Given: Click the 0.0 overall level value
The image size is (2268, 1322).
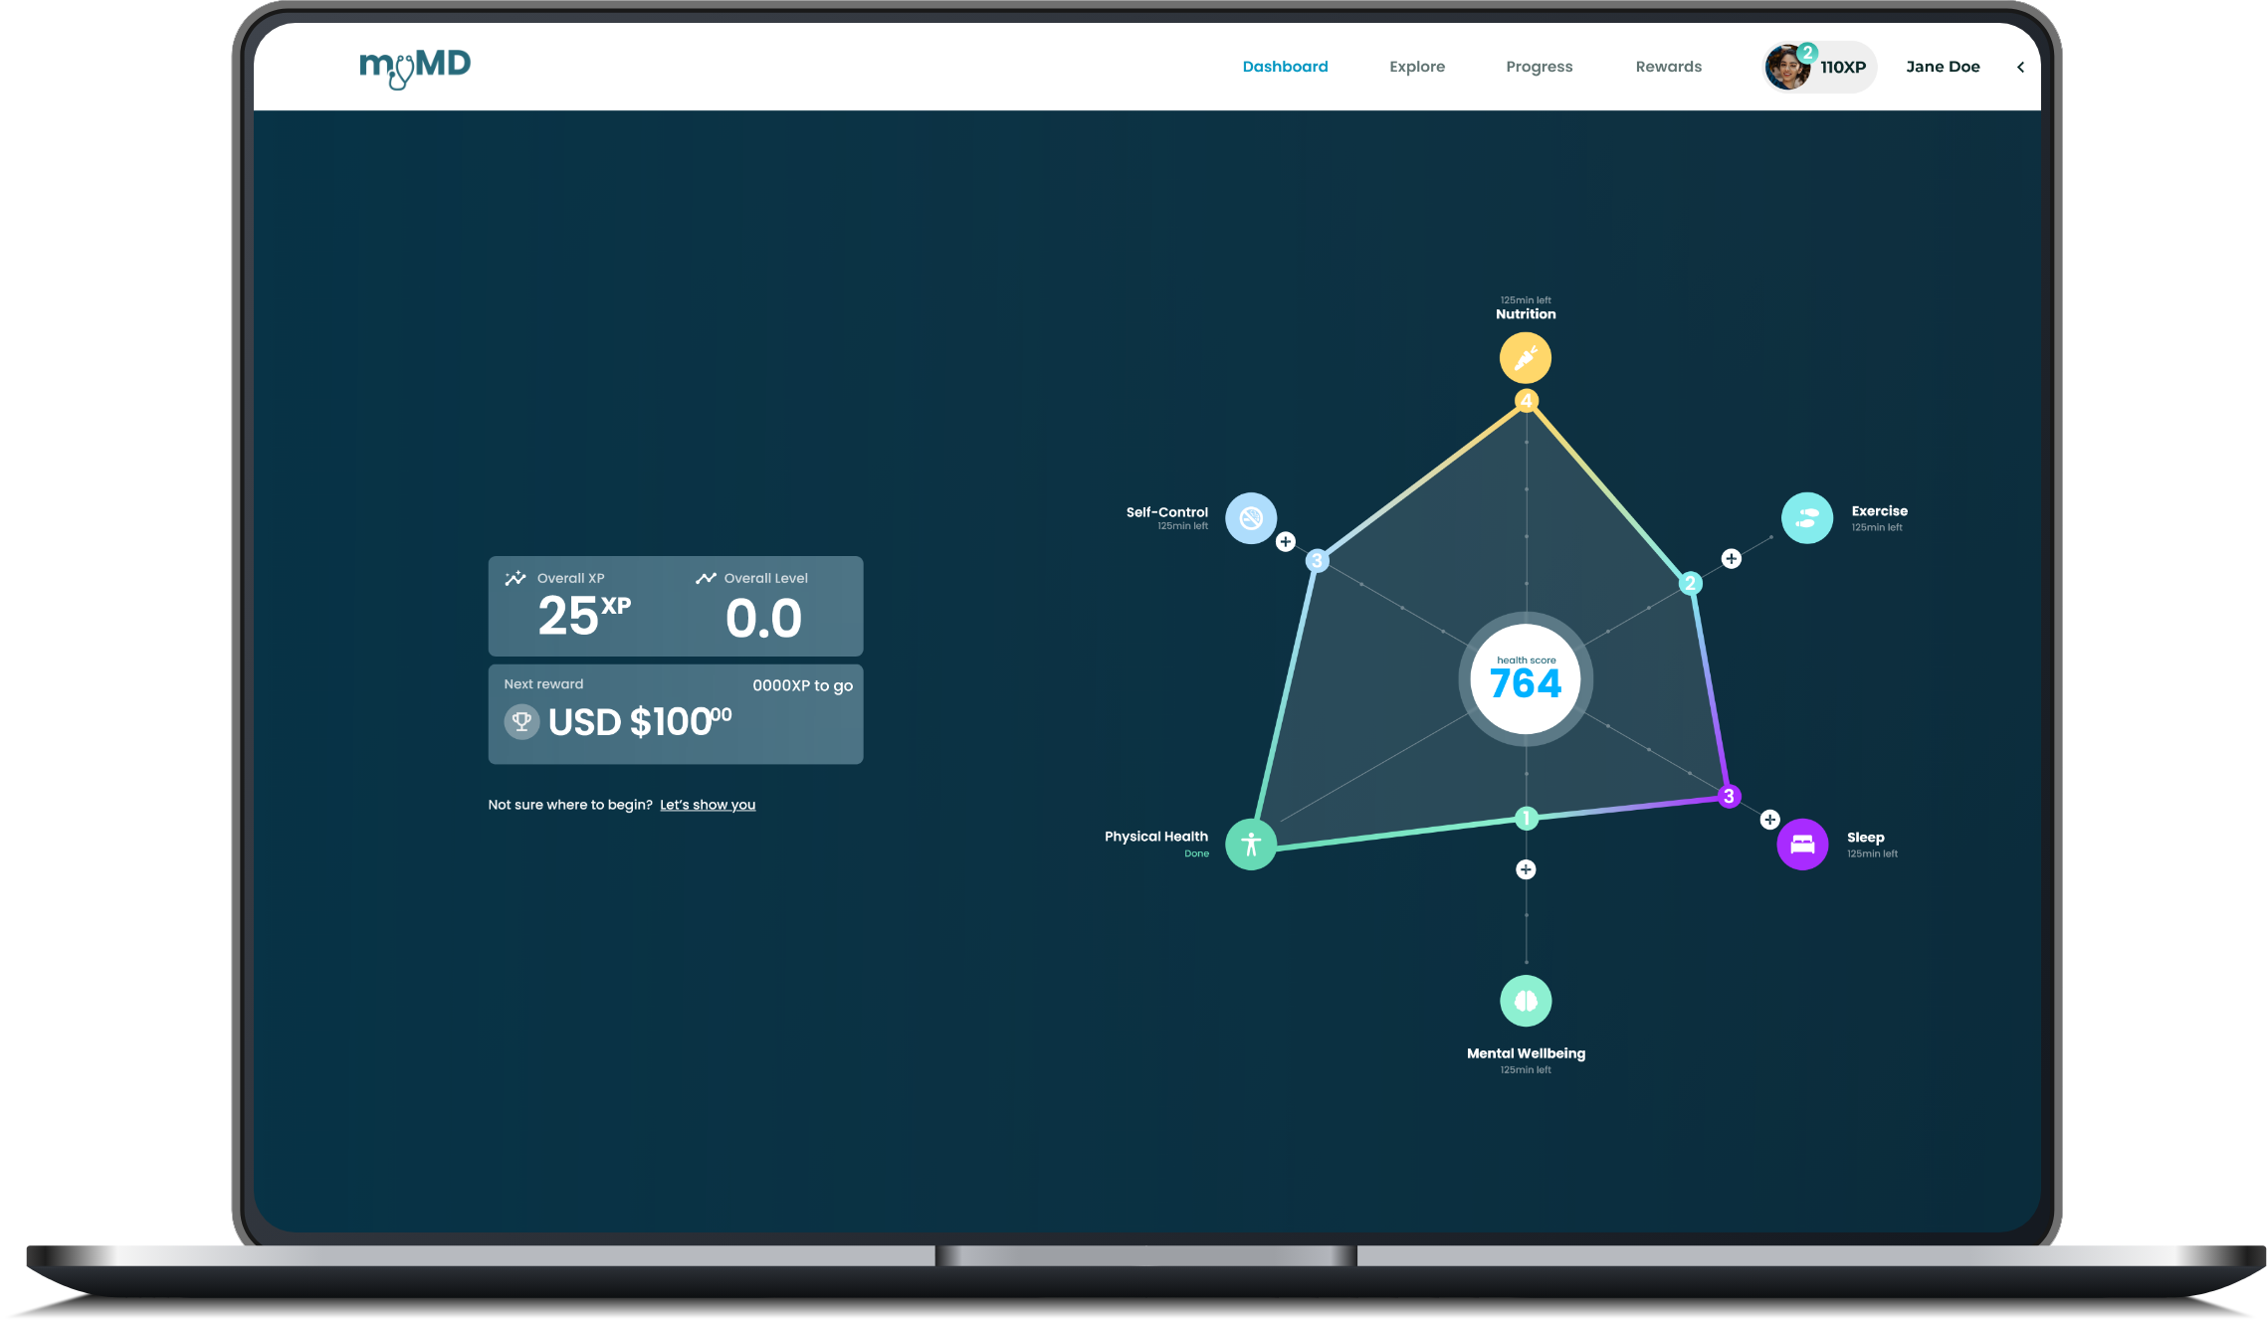Looking at the screenshot, I should 763,619.
